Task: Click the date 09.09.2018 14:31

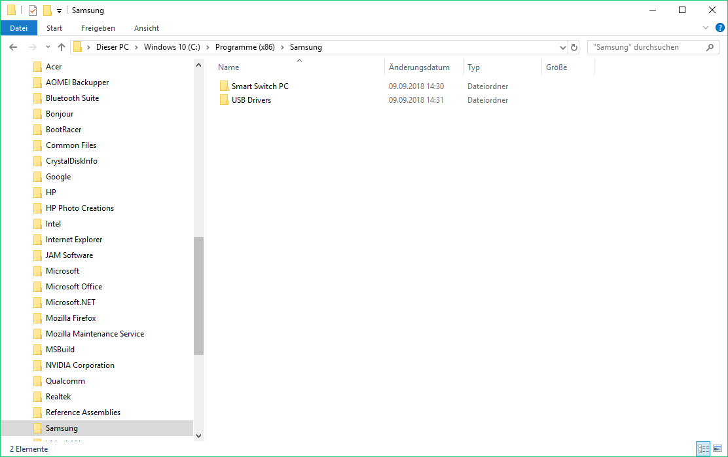Action: (416, 100)
